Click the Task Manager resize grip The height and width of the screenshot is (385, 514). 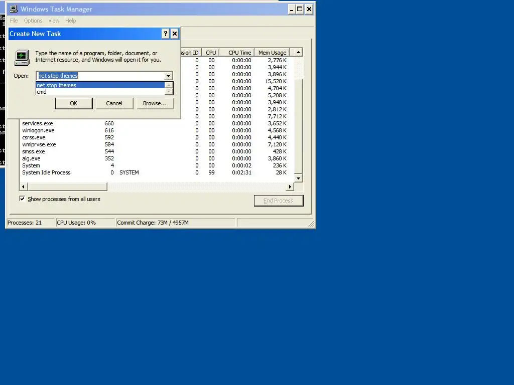(311, 224)
